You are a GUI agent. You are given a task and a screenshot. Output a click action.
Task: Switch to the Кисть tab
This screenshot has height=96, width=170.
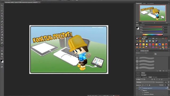tap(138, 51)
